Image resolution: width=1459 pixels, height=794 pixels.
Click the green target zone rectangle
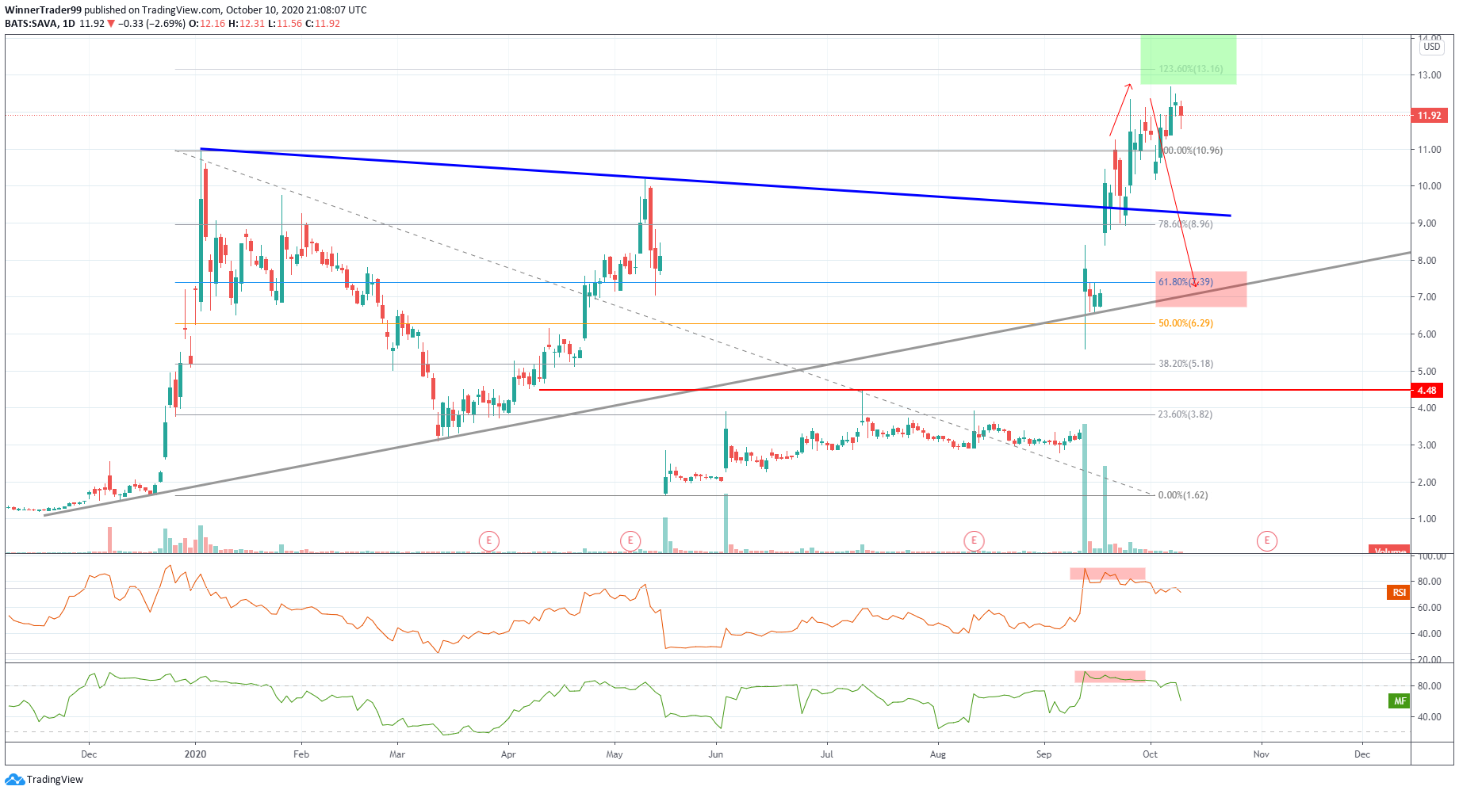coord(1188,59)
